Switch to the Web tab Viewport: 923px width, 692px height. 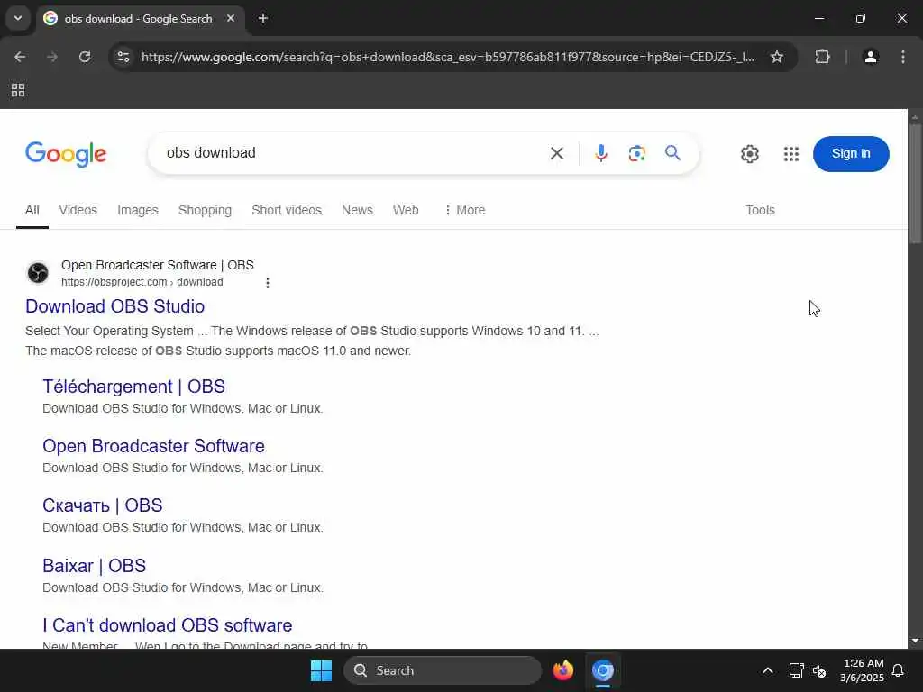(x=406, y=210)
